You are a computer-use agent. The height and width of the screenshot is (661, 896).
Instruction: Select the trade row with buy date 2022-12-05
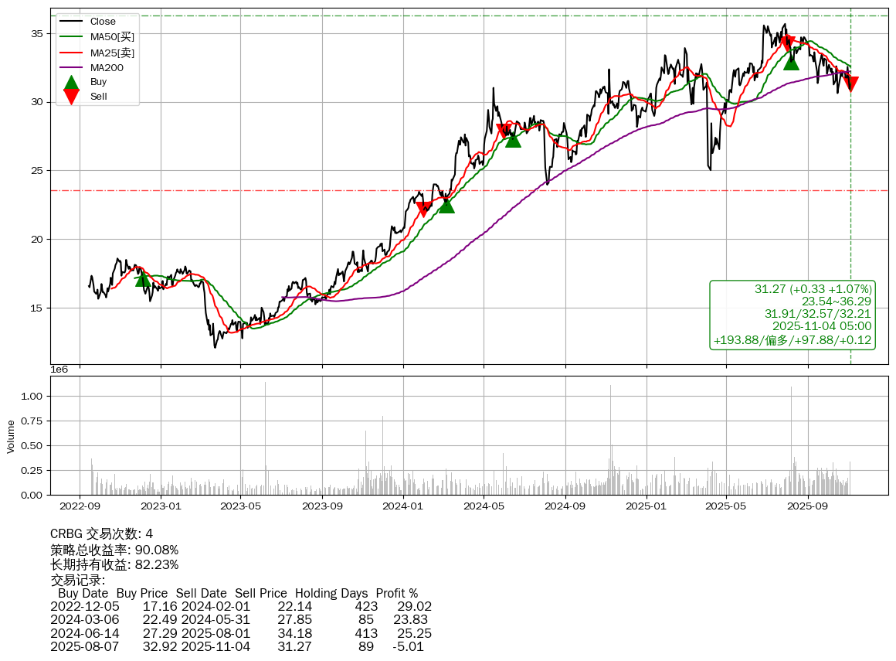click(240, 607)
